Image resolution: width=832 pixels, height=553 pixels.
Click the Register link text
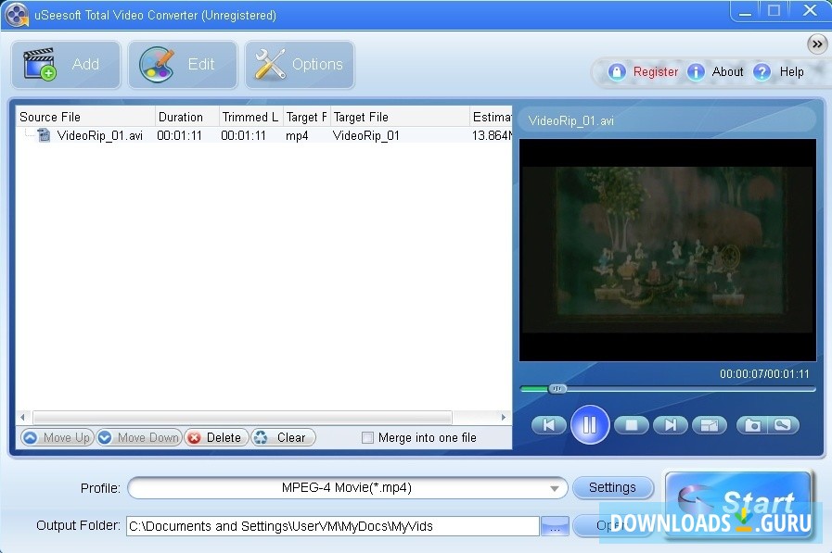(656, 71)
